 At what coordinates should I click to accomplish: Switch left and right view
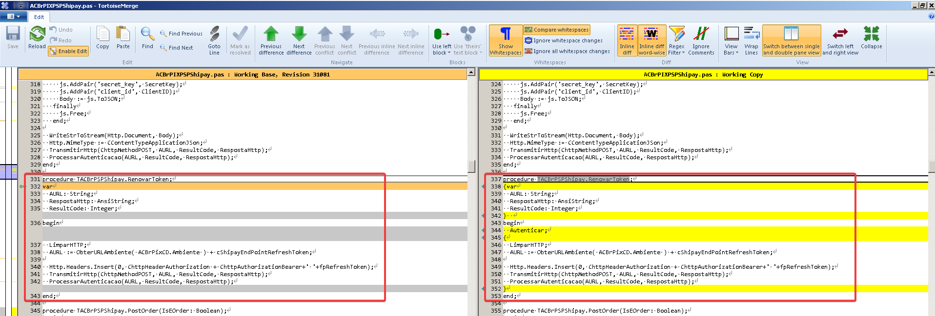[x=840, y=40]
